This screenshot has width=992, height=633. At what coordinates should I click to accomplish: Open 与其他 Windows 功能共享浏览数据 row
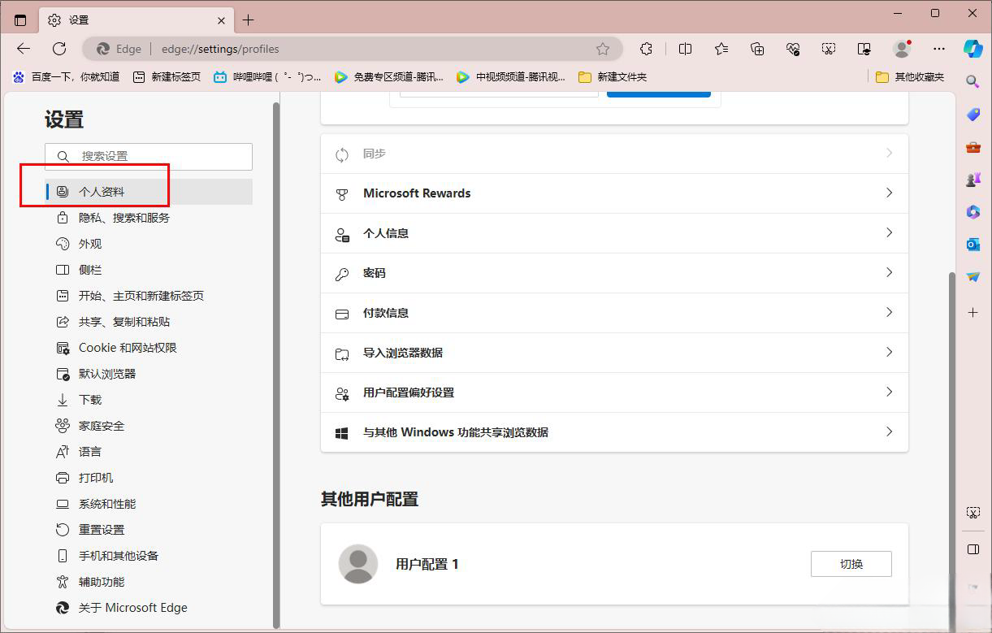click(614, 432)
